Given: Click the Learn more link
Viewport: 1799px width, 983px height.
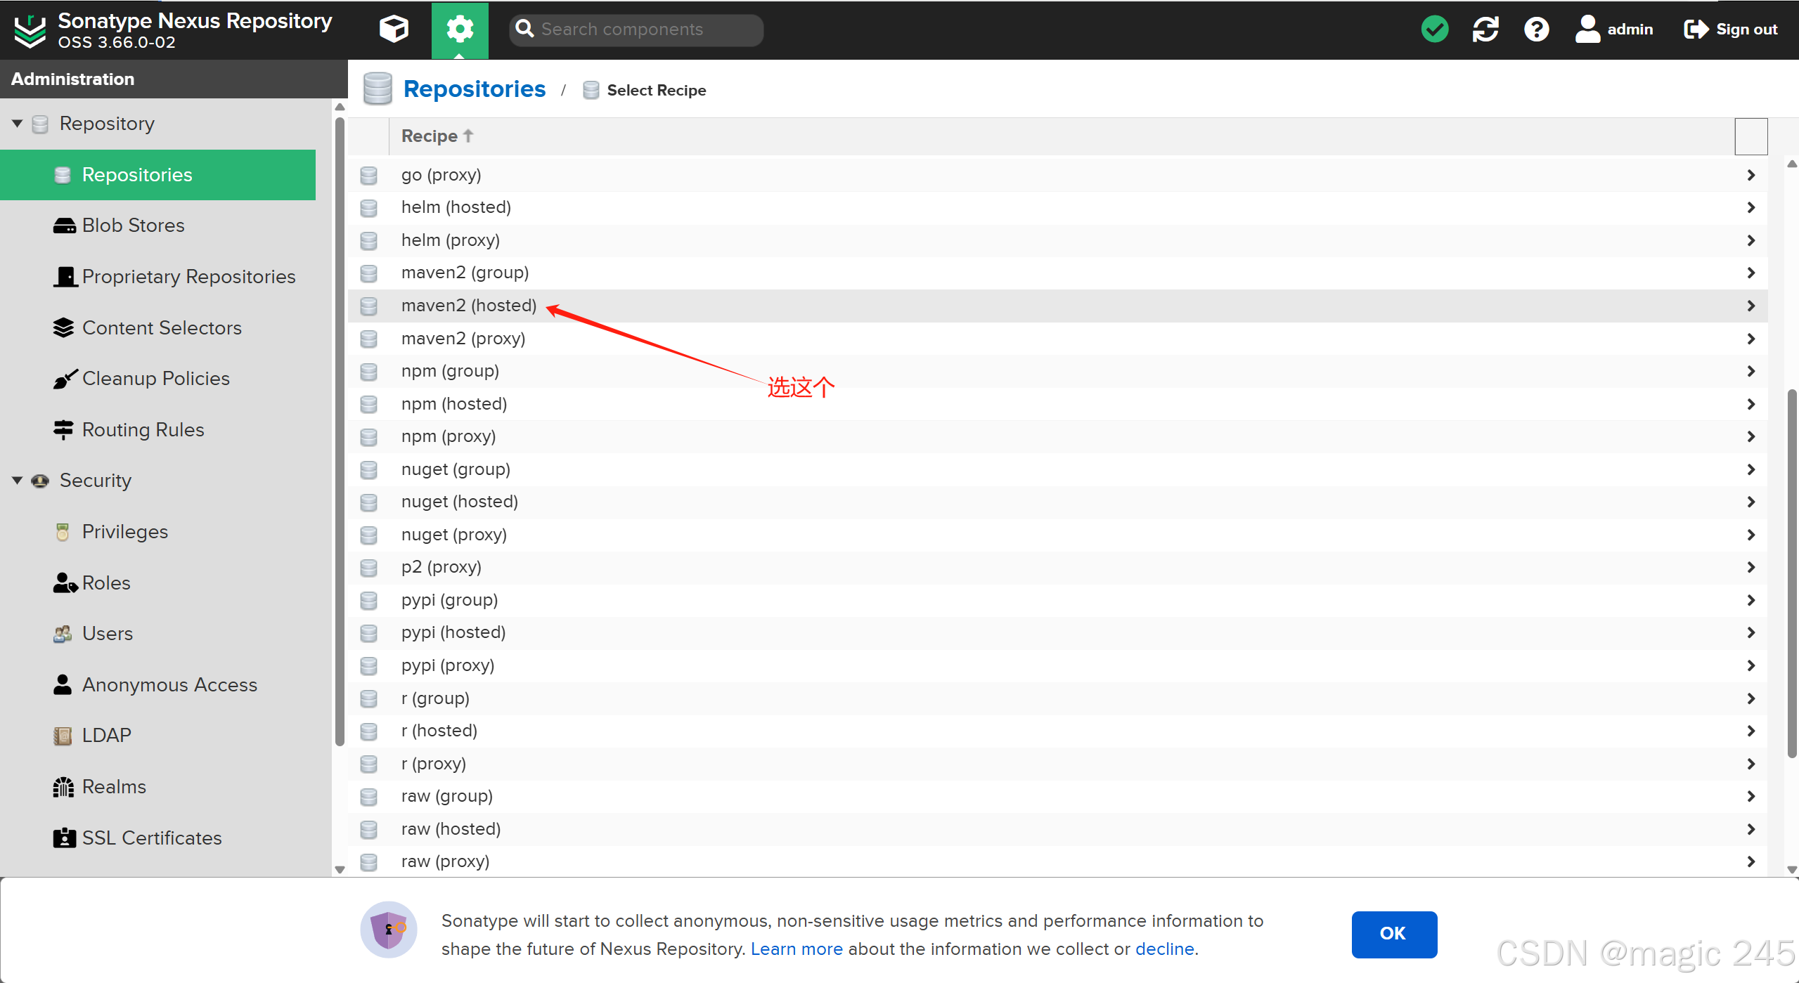Looking at the screenshot, I should 796,949.
